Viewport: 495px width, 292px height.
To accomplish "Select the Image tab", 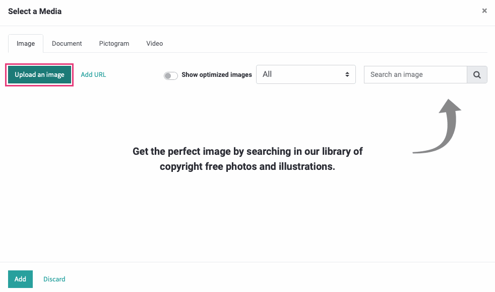I will (x=26, y=43).
